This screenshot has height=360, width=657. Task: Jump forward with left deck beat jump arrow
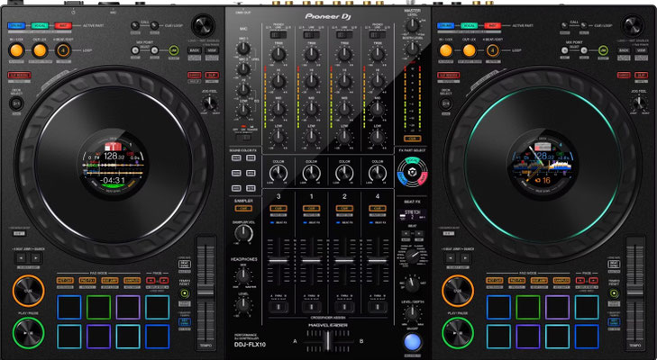coord(36,258)
